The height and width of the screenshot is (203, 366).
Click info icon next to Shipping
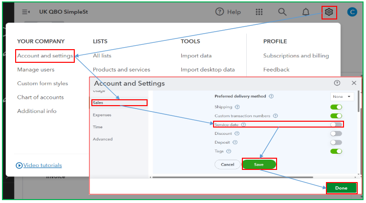[x=237, y=107]
